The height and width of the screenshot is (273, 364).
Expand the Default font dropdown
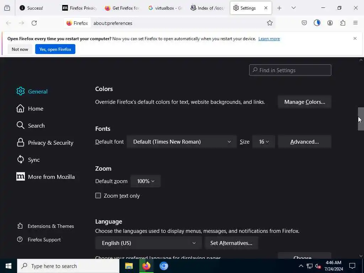(182, 141)
